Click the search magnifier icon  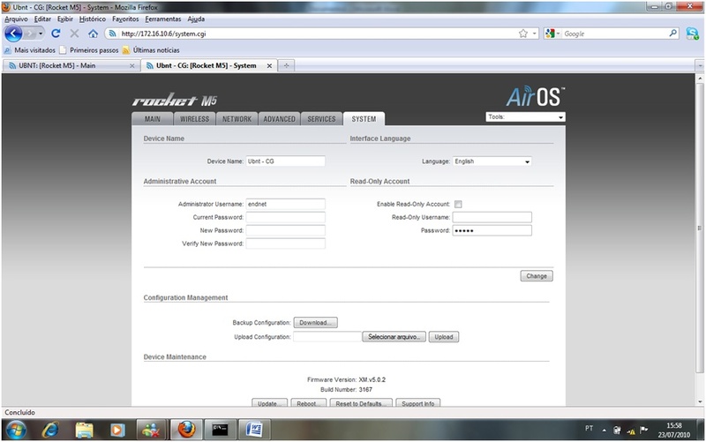click(x=672, y=33)
